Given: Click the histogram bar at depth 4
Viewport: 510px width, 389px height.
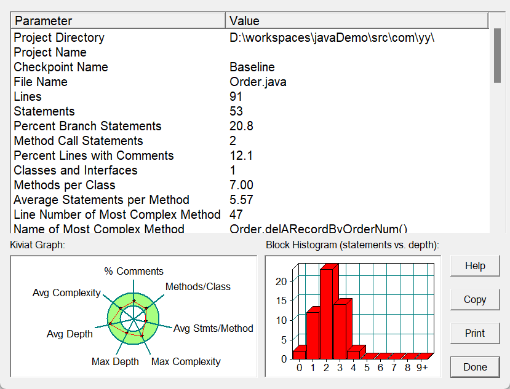Looking at the screenshot, I should click(354, 355).
